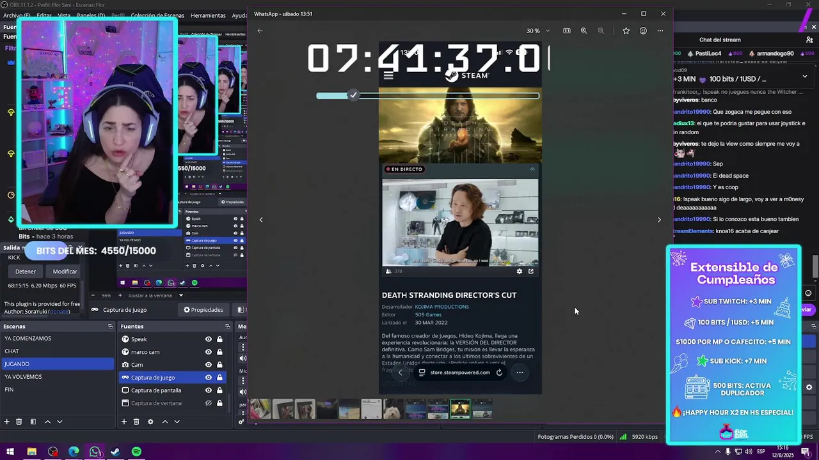Zoom out of the WhatsApp image
The width and height of the screenshot is (819, 460).
(600, 31)
